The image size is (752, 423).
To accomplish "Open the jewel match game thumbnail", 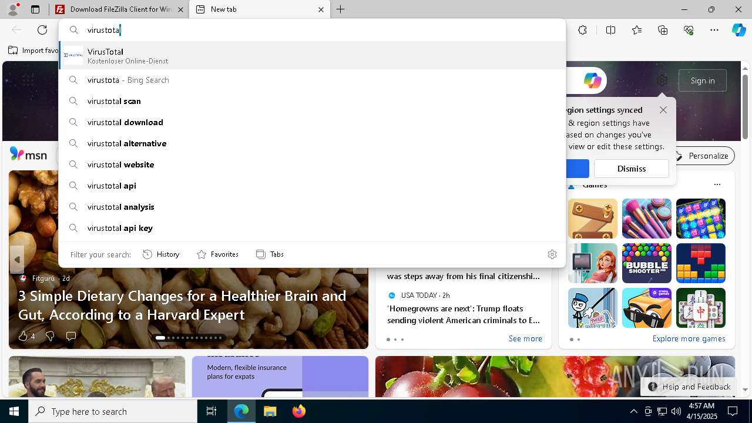I will point(701,219).
